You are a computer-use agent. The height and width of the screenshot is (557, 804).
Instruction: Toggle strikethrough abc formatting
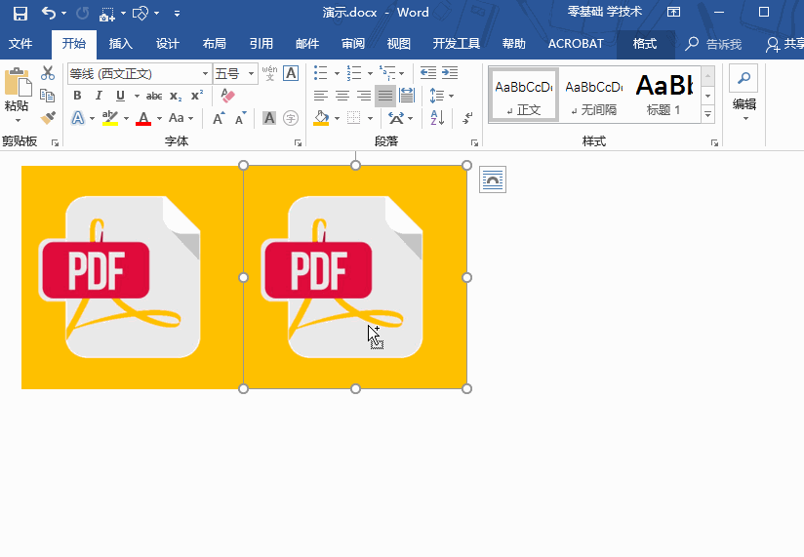tap(154, 96)
